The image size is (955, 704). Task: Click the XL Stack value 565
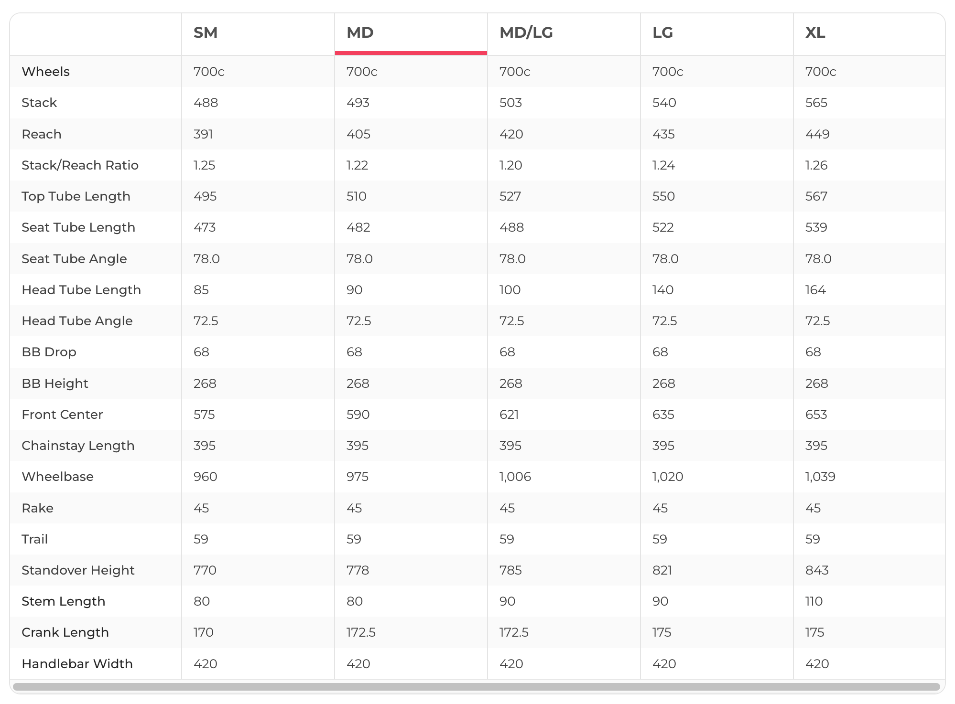[x=816, y=103]
